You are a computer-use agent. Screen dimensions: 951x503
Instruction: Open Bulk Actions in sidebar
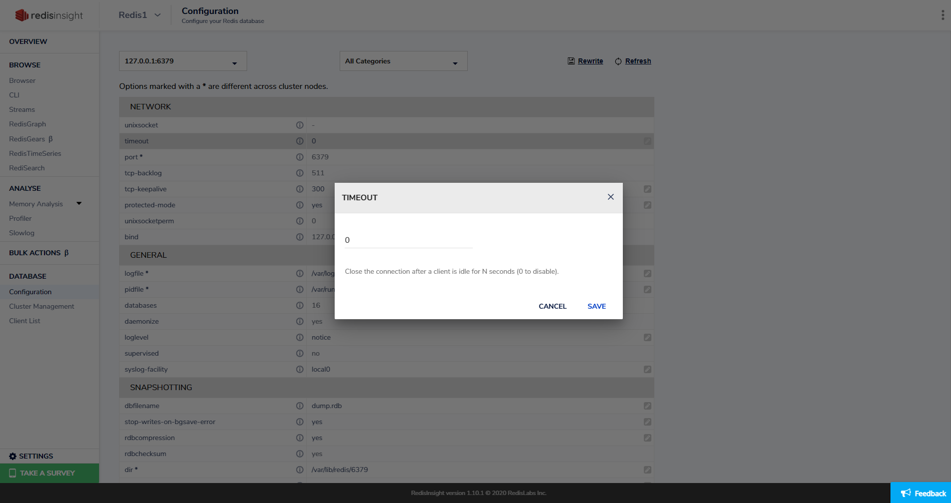point(39,253)
